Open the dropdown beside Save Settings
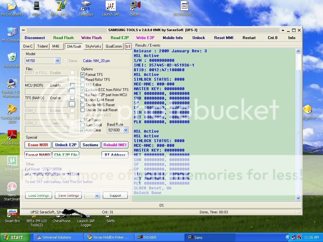The image size is (323, 242). (97, 195)
